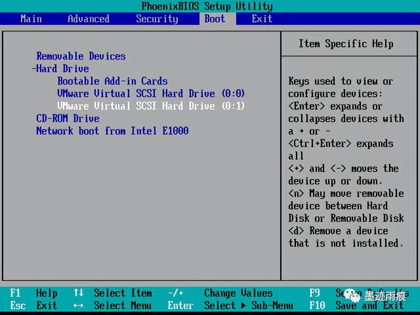Open the Security tab

157,19
